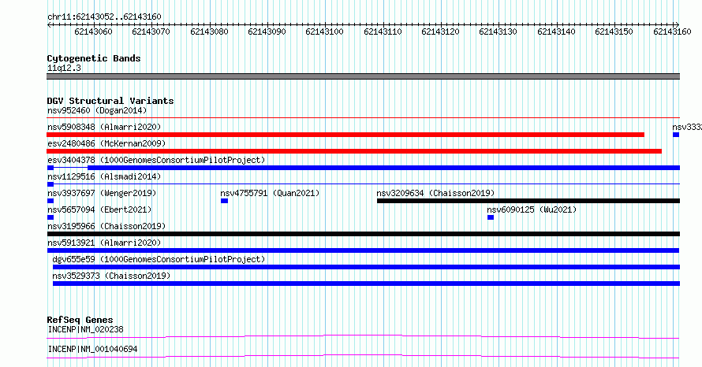The height and width of the screenshot is (367, 702).
Task: Open INCENP|NM_020238 gene label
Action: 85,329
